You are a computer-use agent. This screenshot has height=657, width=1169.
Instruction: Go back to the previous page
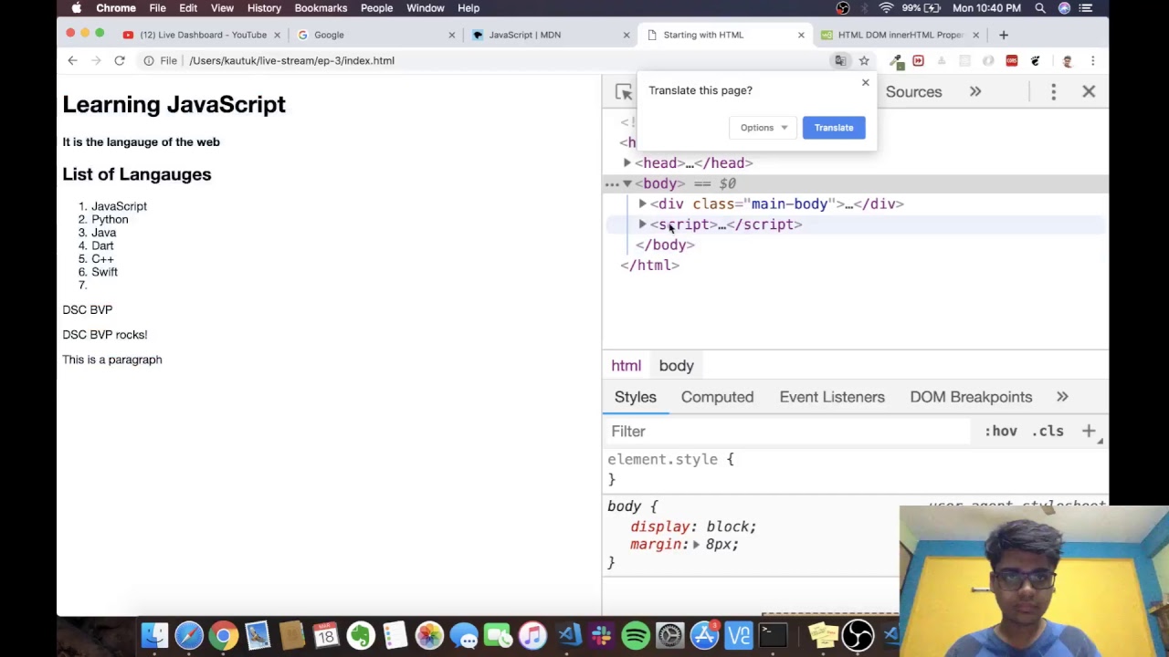[72, 60]
